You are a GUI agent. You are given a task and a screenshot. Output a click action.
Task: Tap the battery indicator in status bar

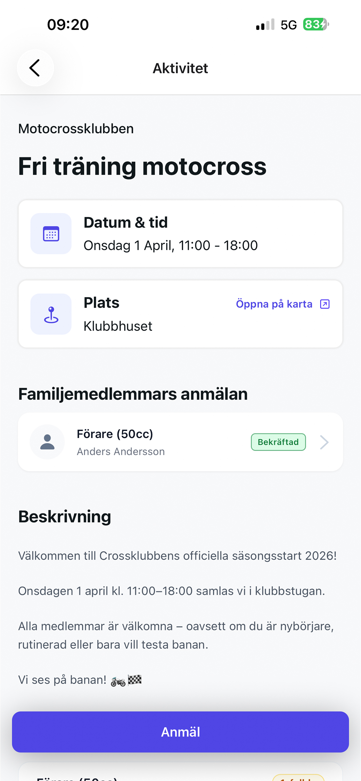[316, 24]
